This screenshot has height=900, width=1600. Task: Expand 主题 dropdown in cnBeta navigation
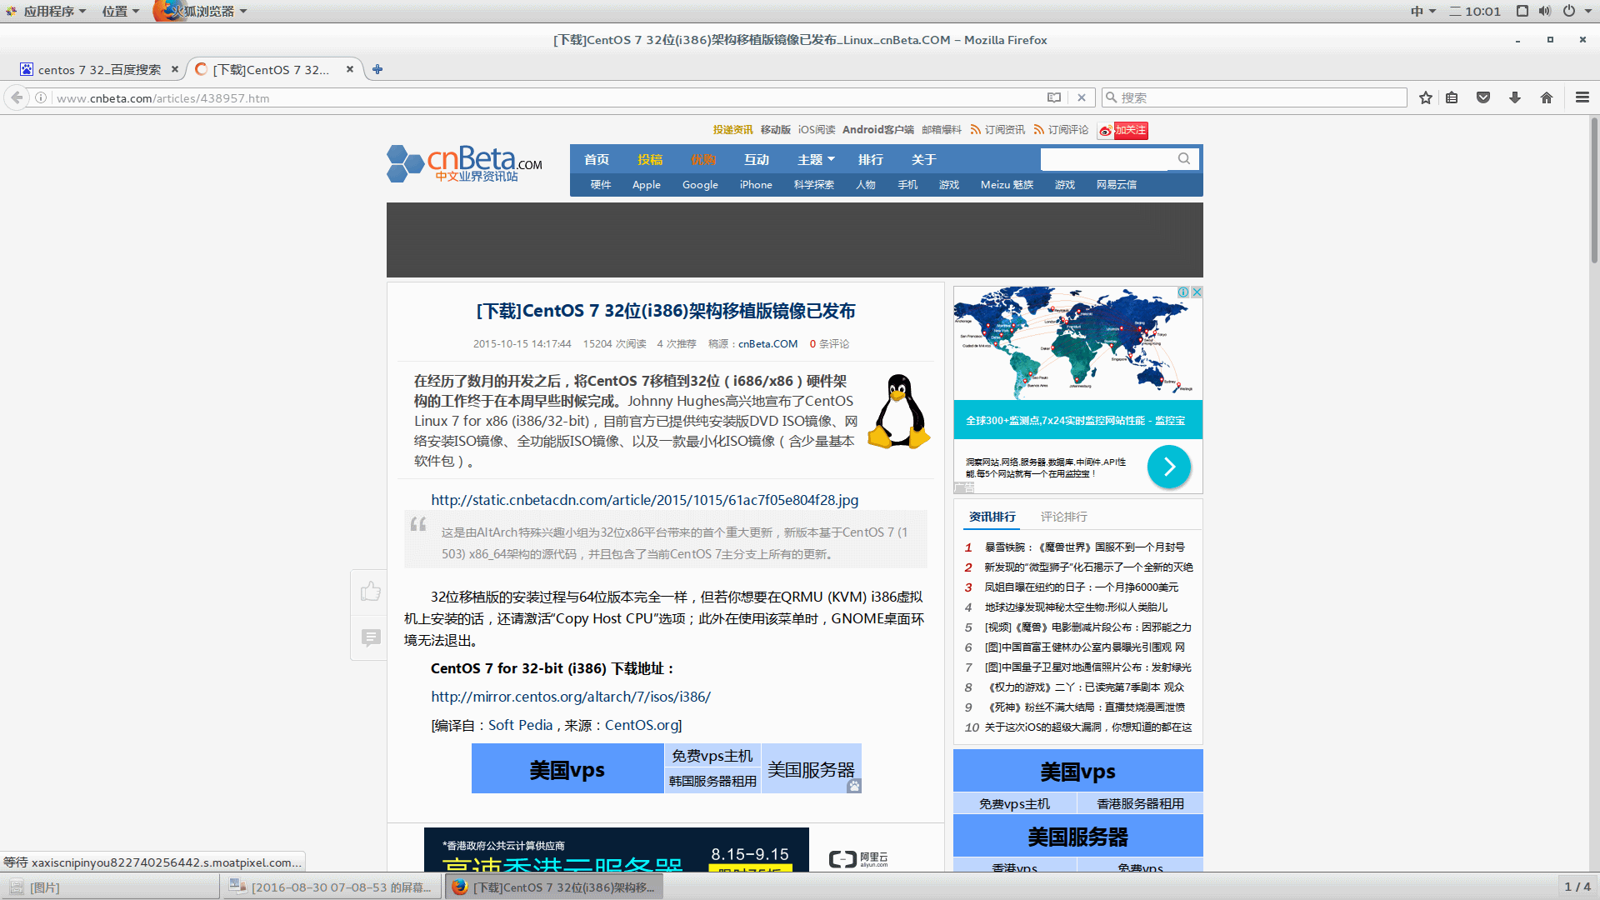point(816,159)
